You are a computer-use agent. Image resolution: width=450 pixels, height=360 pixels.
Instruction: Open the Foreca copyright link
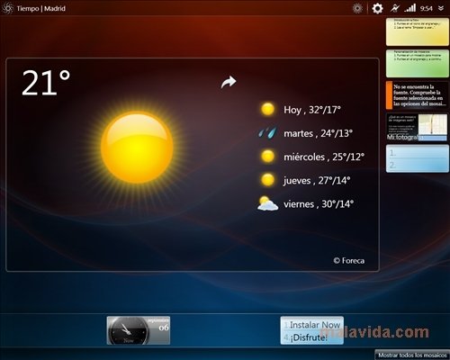pos(349,261)
